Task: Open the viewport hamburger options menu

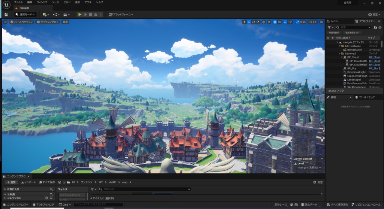Action: click(5, 22)
